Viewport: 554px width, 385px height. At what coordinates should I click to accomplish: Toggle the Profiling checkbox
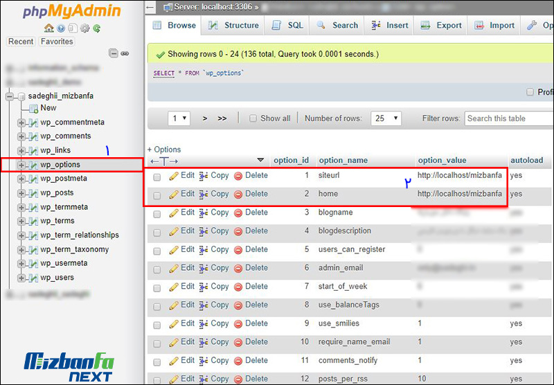530,92
